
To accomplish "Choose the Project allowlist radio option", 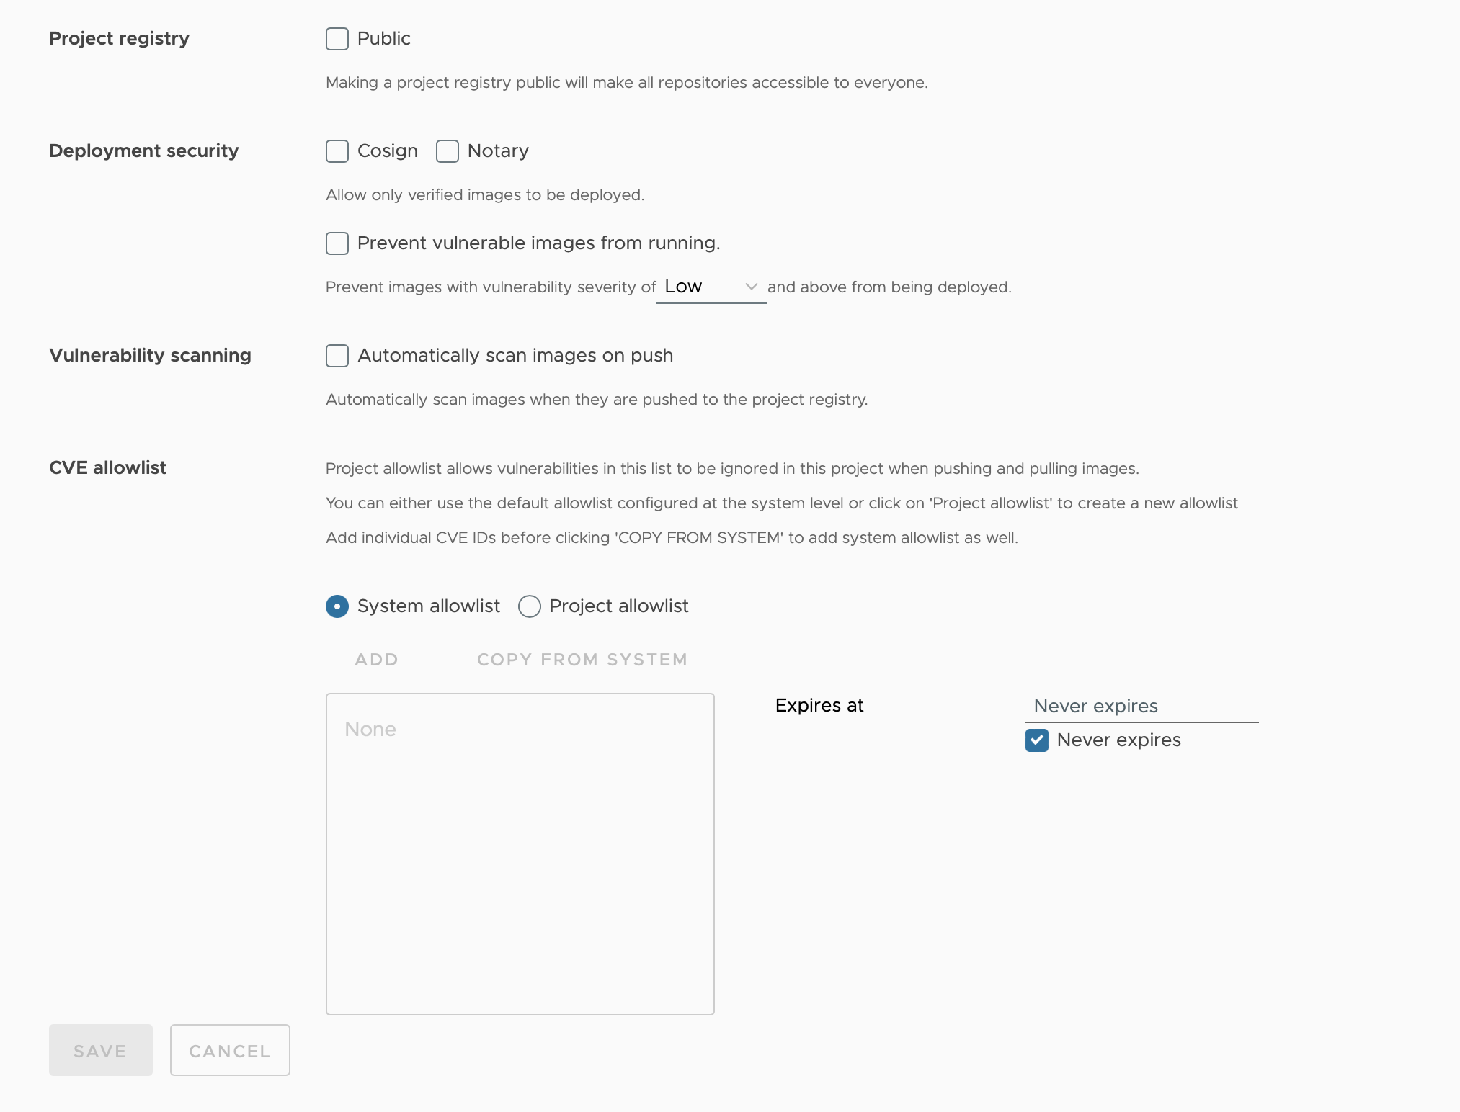I will tap(529, 606).
